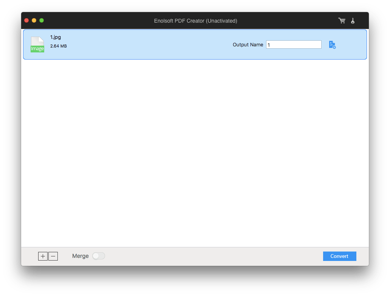Click the green zoom button
Screen dimensions: 390x296
42,20
